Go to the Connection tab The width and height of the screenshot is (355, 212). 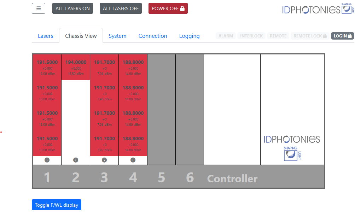(x=153, y=36)
